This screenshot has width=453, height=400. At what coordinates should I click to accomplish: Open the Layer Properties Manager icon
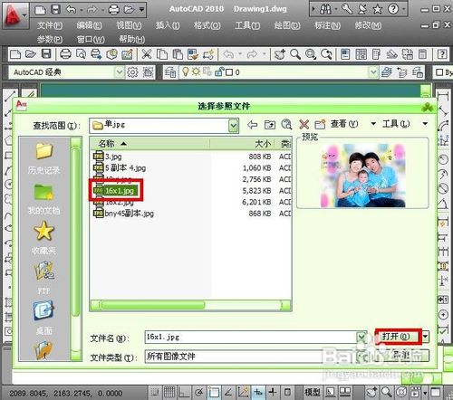click(170, 72)
